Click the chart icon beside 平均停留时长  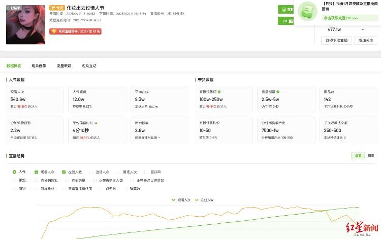click(x=96, y=123)
